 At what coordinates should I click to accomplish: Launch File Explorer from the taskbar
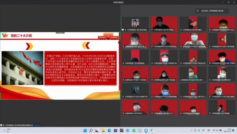[103, 131]
